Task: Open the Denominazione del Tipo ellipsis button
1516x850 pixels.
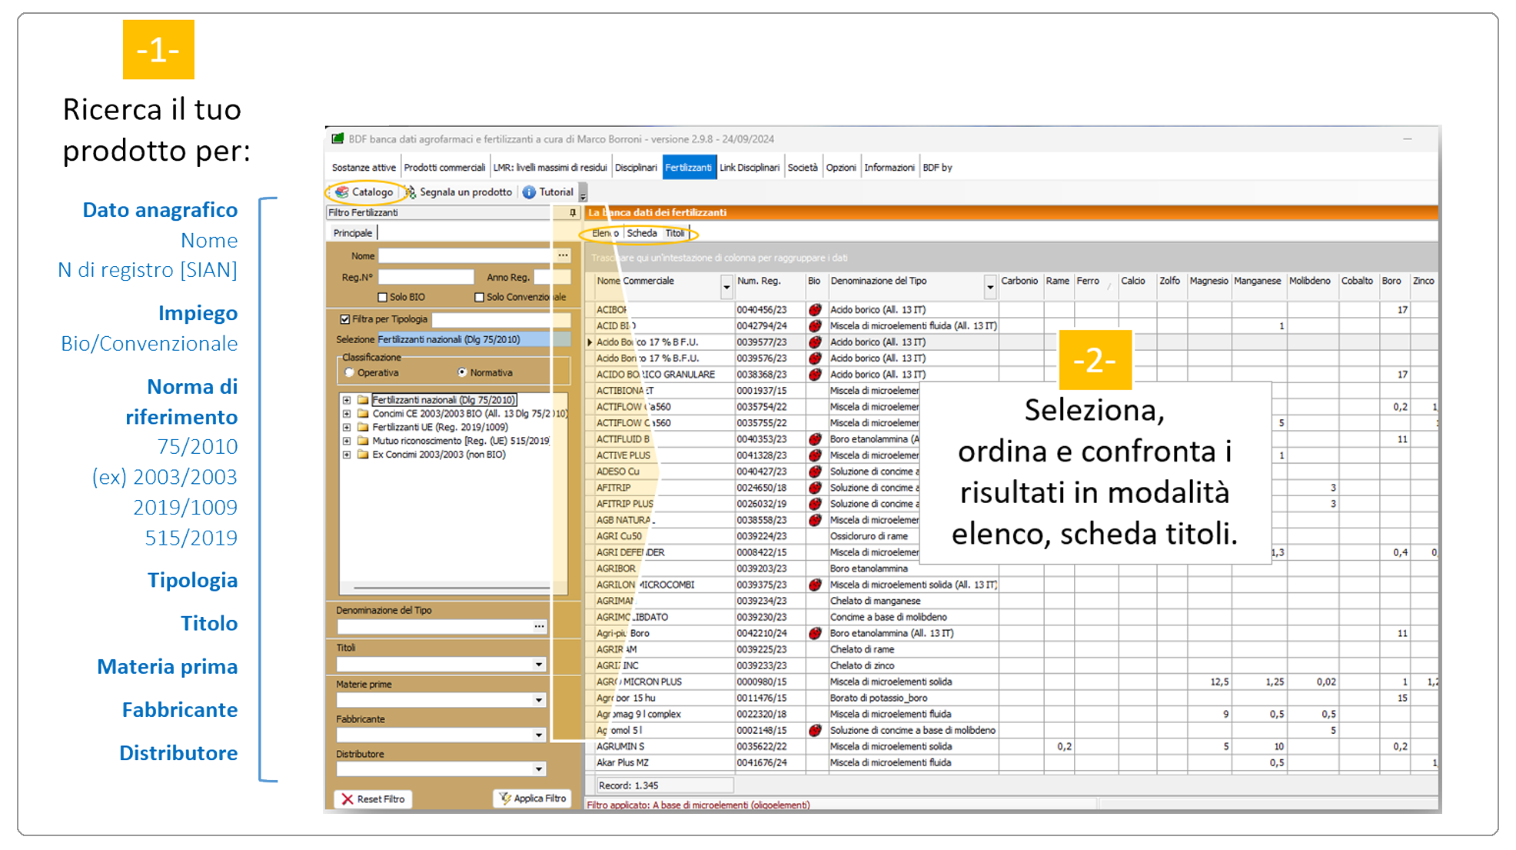Action: point(539,627)
